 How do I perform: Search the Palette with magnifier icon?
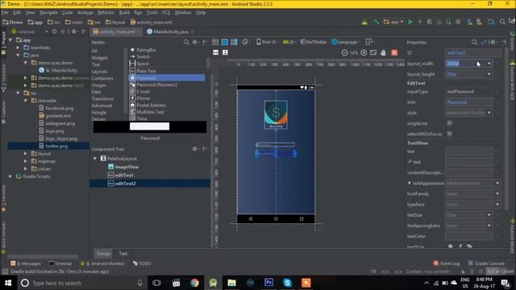pyautogui.click(x=186, y=42)
